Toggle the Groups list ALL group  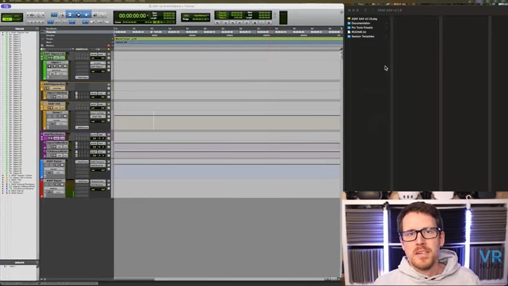click(x=13, y=266)
